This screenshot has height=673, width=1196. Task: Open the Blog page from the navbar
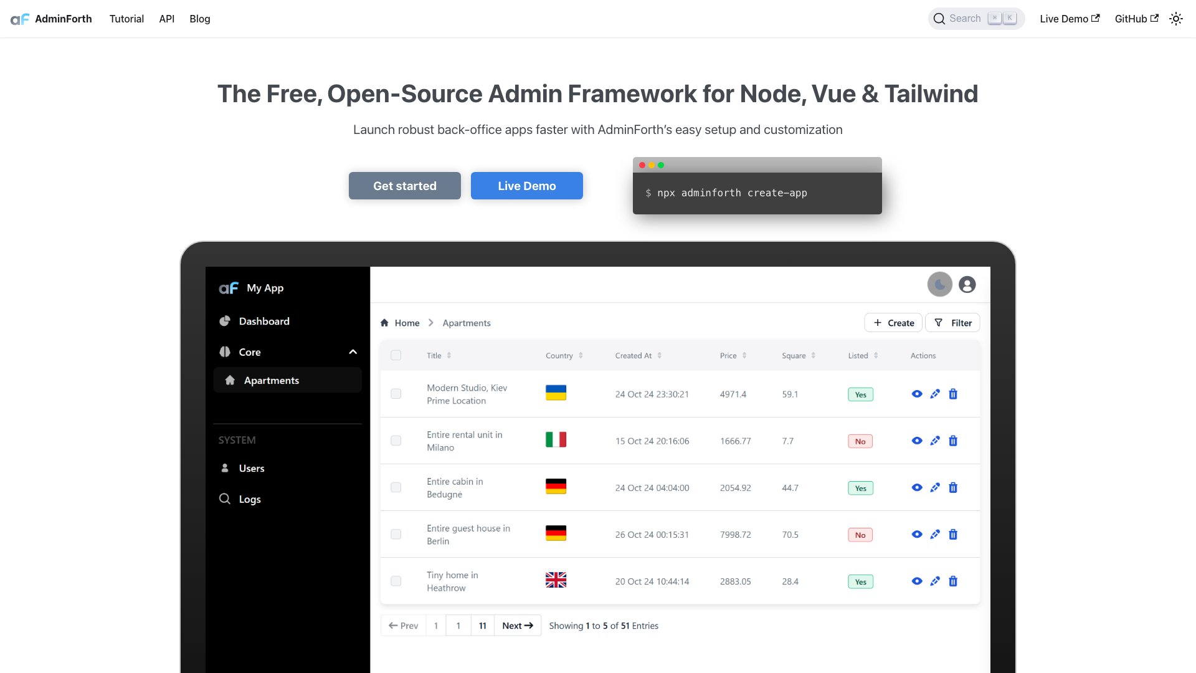199,19
